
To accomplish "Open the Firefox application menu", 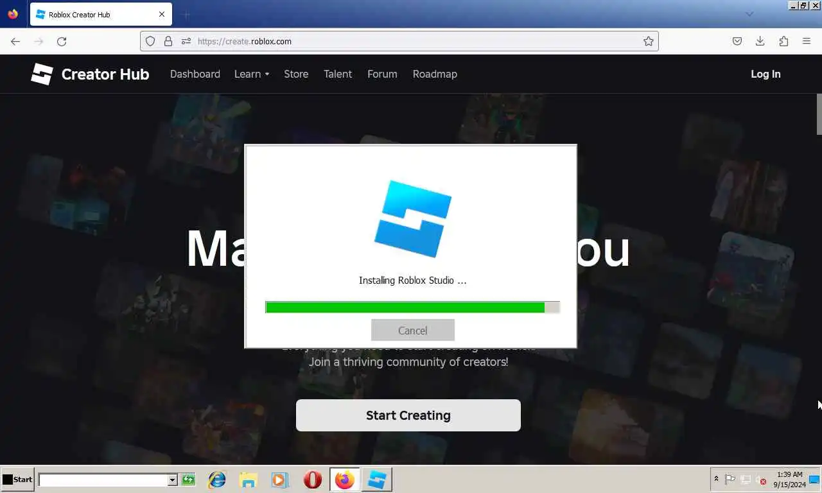I will tap(807, 41).
